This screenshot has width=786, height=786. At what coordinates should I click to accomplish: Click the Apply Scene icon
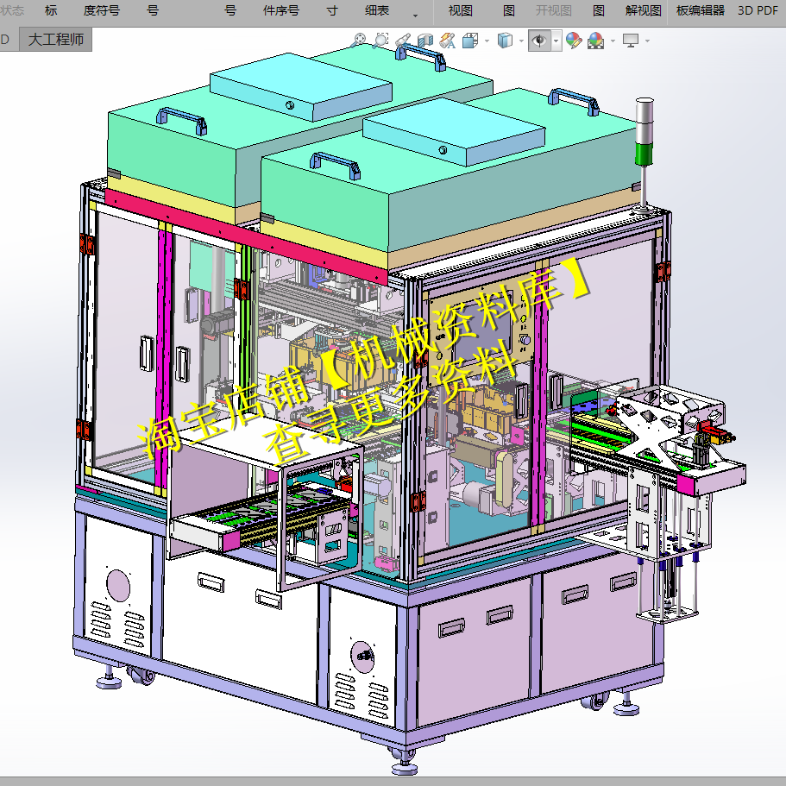pyautogui.click(x=595, y=41)
